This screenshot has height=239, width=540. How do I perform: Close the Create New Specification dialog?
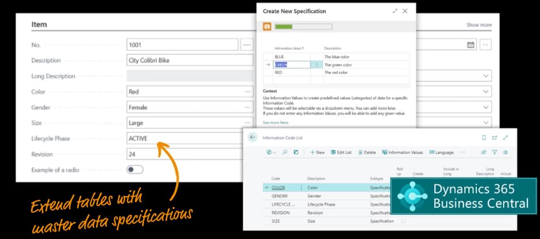pyautogui.click(x=405, y=11)
